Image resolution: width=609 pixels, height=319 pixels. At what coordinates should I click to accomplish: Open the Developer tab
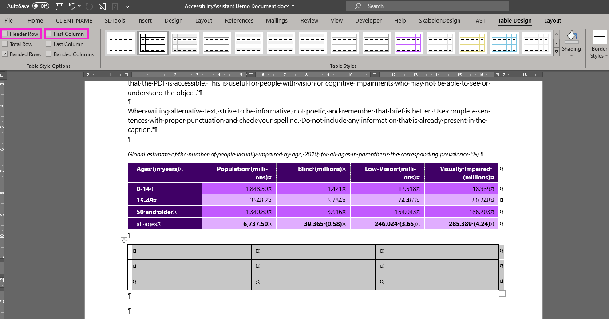[368, 20]
